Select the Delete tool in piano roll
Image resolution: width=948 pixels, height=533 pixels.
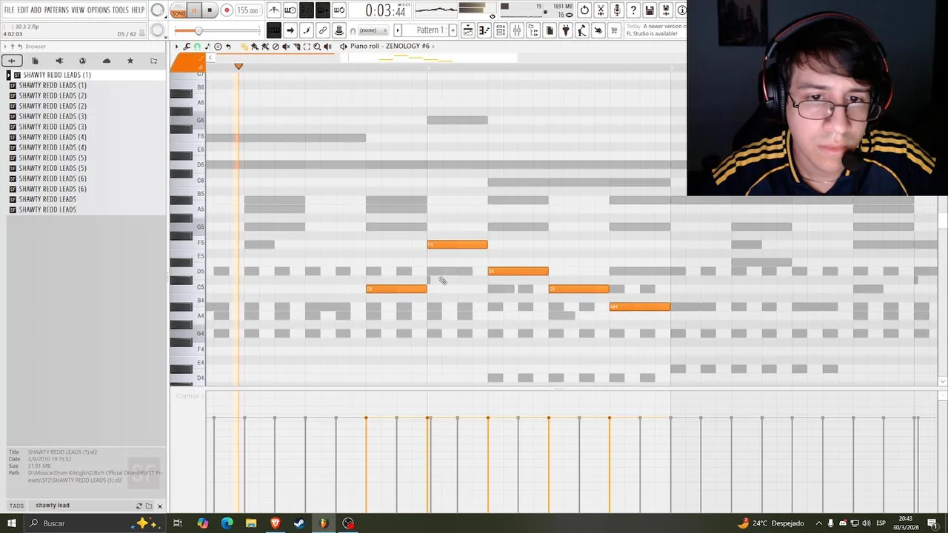[276, 47]
